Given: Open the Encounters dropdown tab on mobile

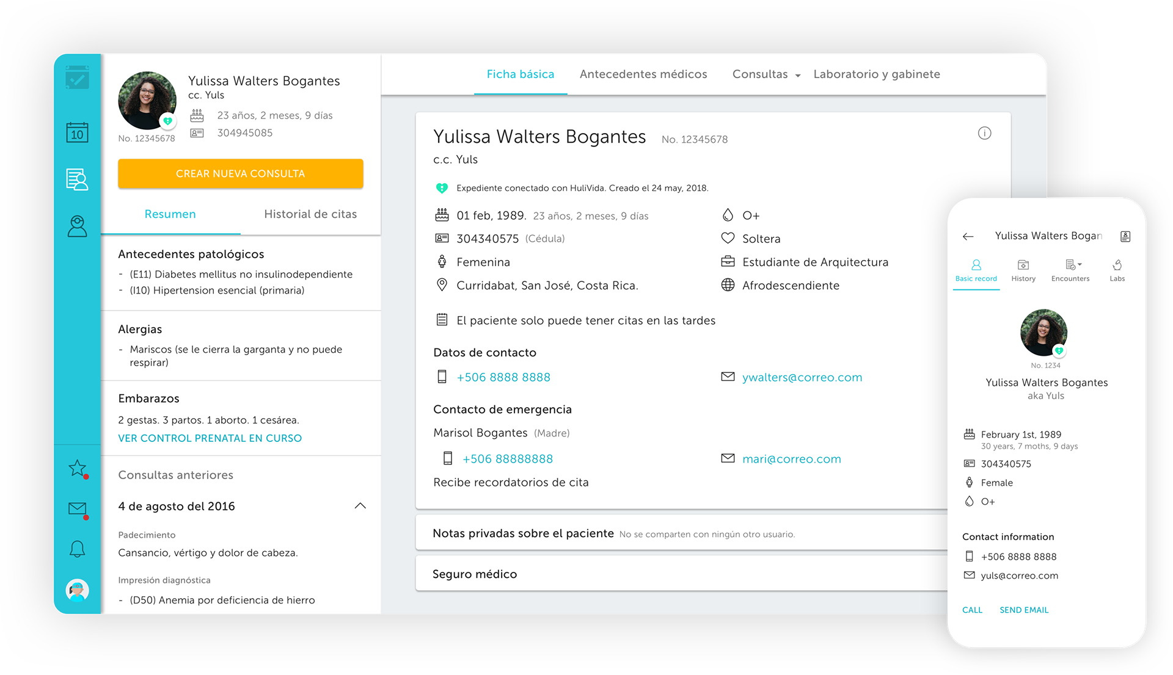Looking at the screenshot, I should 1070,271.
